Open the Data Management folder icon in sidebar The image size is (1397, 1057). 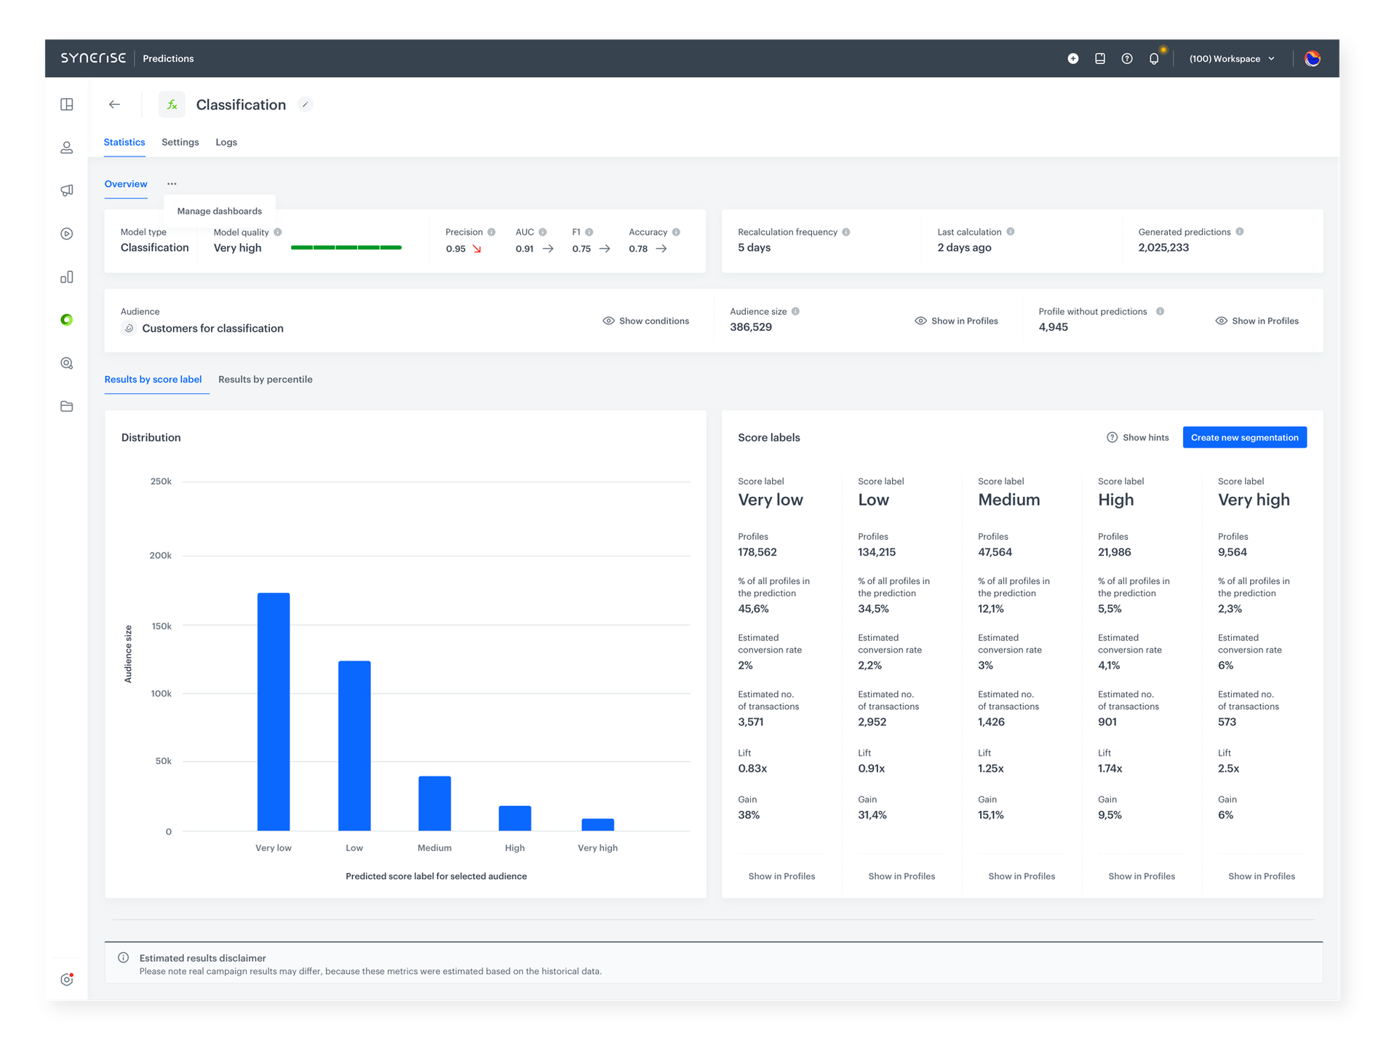pyautogui.click(x=66, y=406)
